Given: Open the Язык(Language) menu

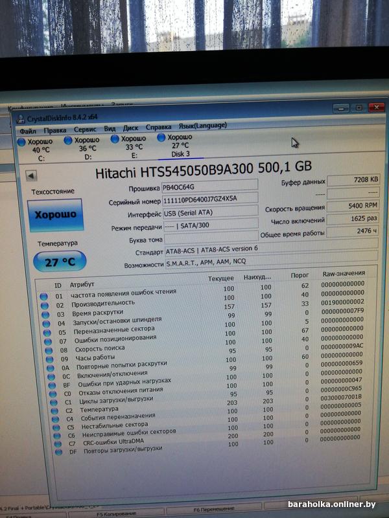Looking at the screenshot, I should coord(203,126).
